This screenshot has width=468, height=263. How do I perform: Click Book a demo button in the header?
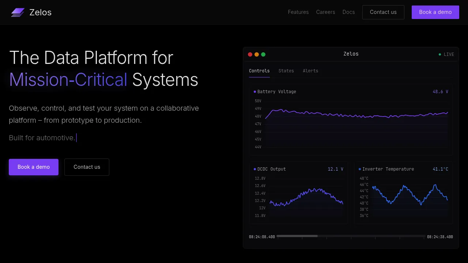pos(435,12)
